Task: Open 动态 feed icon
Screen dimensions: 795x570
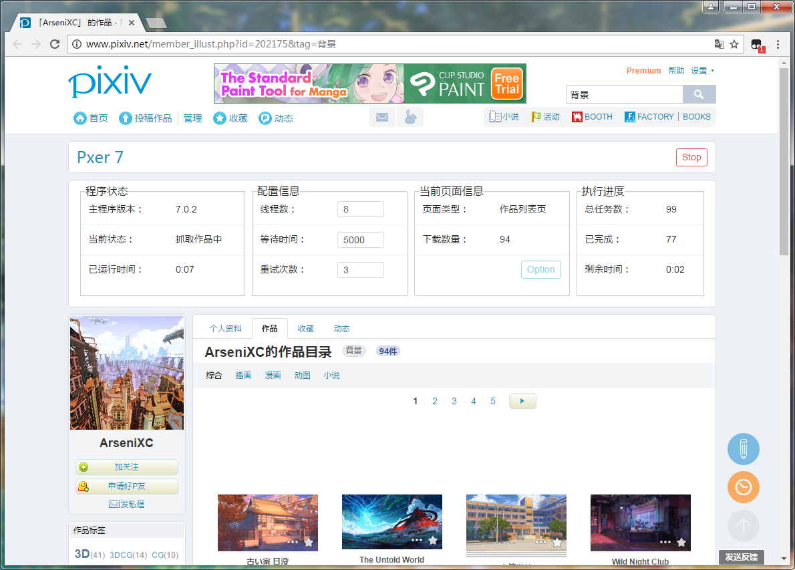Action: [x=265, y=118]
